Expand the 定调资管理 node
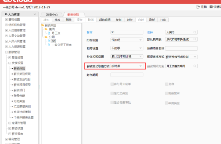 [10, 123]
